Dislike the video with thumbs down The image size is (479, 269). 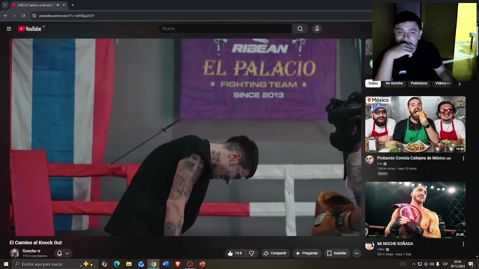[252, 253]
